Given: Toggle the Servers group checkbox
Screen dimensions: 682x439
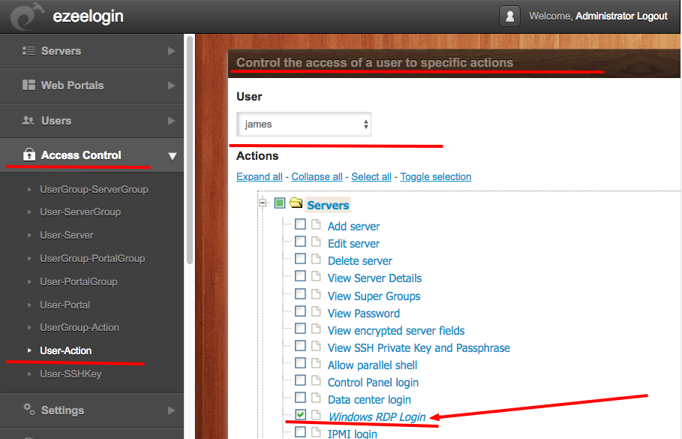Looking at the screenshot, I should click(280, 203).
